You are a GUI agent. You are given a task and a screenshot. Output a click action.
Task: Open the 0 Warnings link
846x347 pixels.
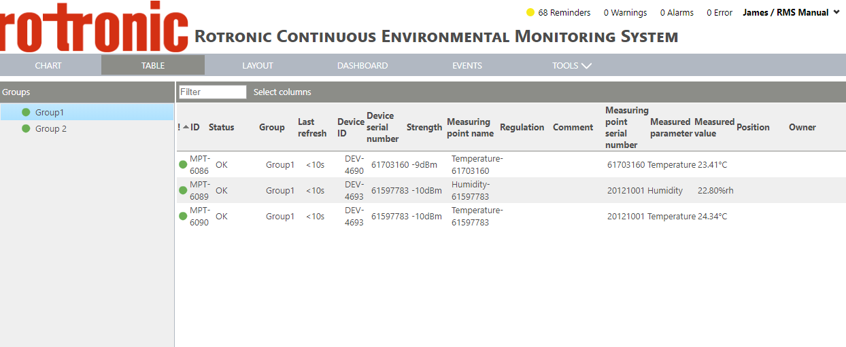coord(625,12)
